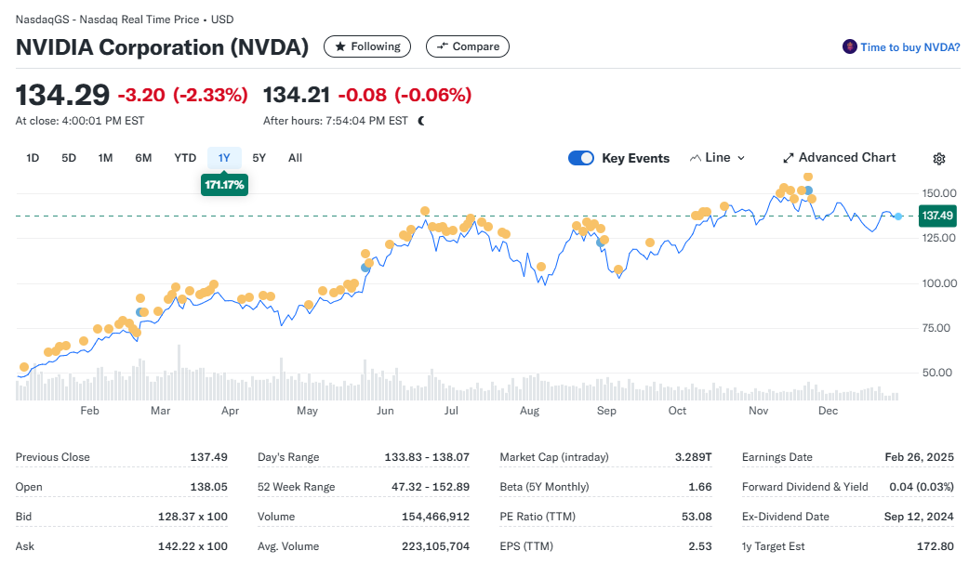Toggle the Key Events switch

581,158
